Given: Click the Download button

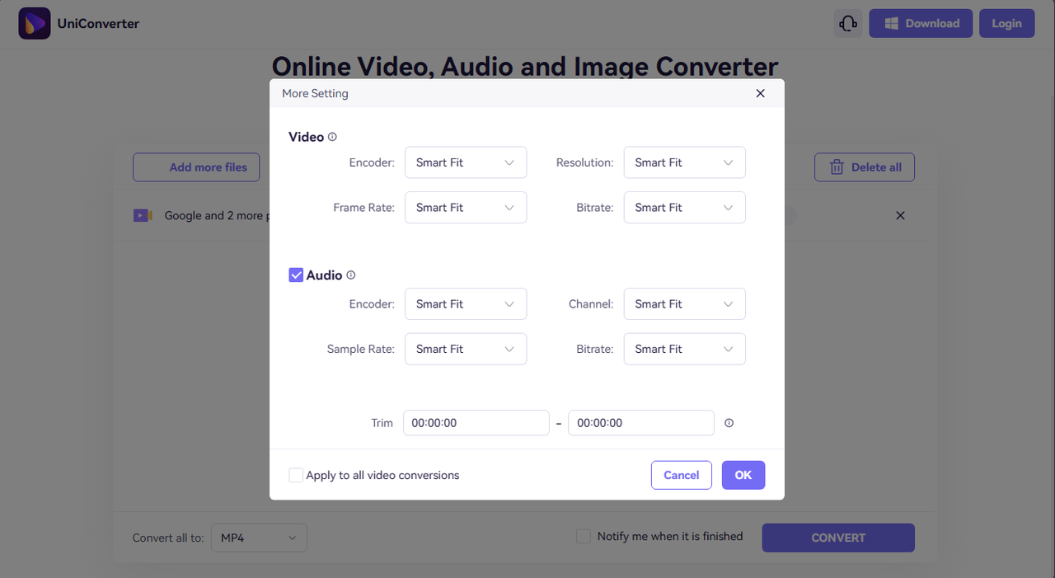Looking at the screenshot, I should (921, 23).
